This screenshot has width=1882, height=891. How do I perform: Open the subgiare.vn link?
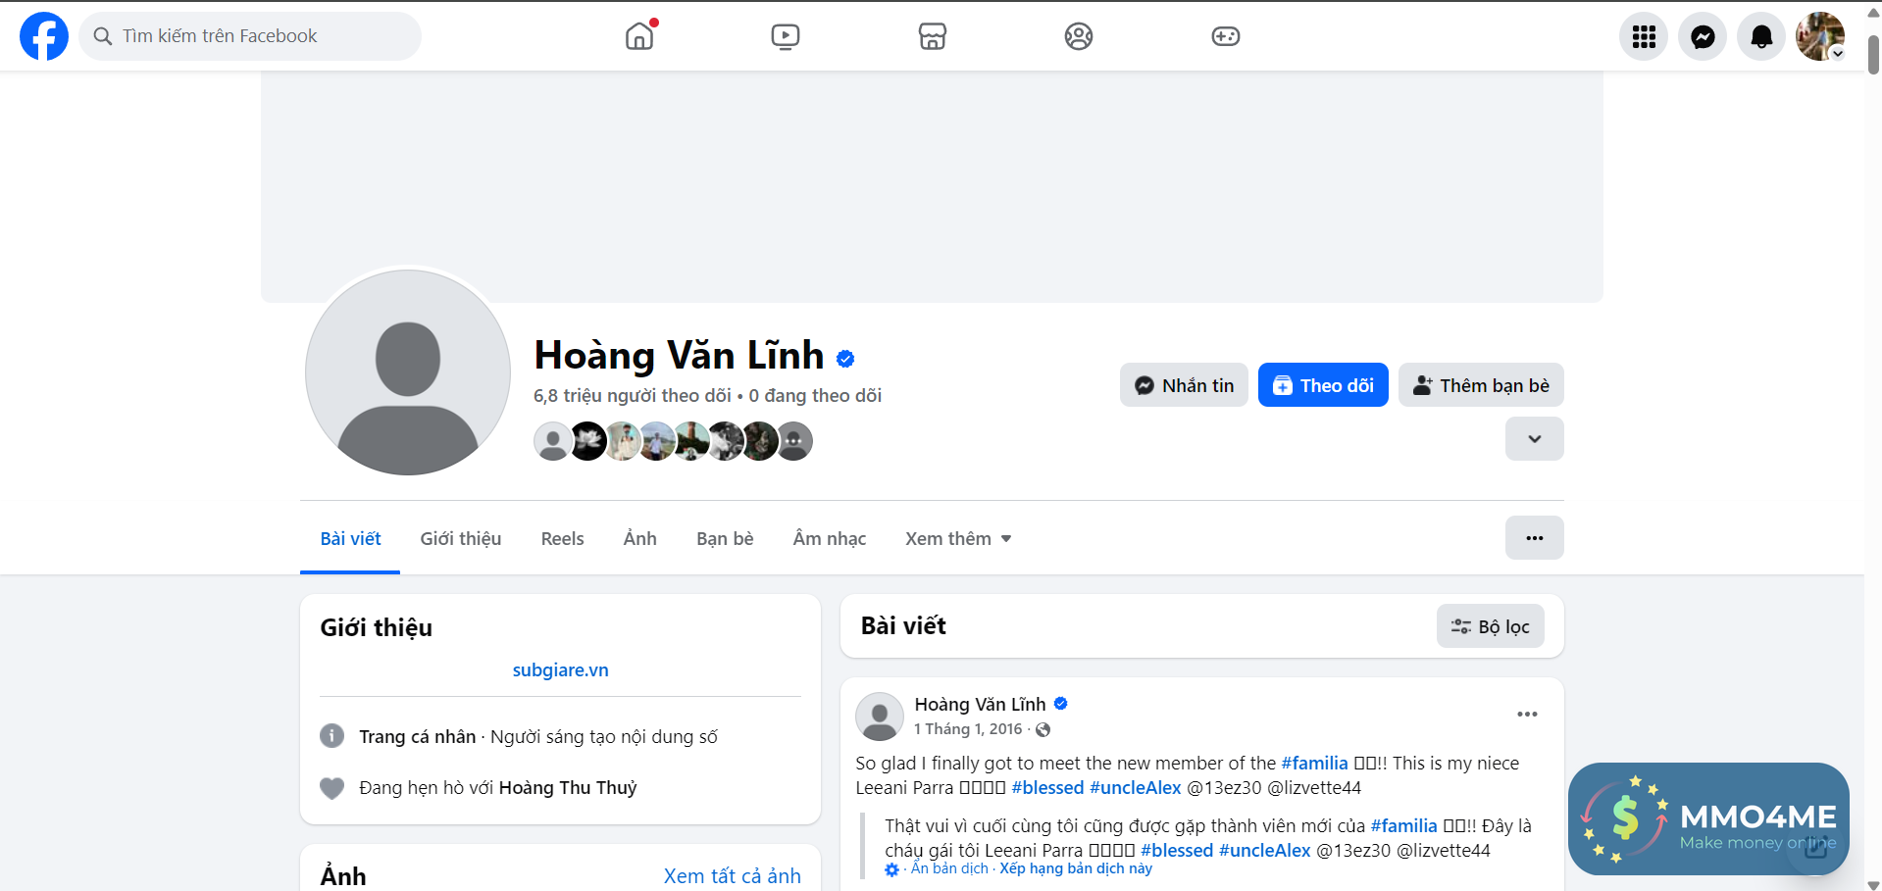click(560, 670)
